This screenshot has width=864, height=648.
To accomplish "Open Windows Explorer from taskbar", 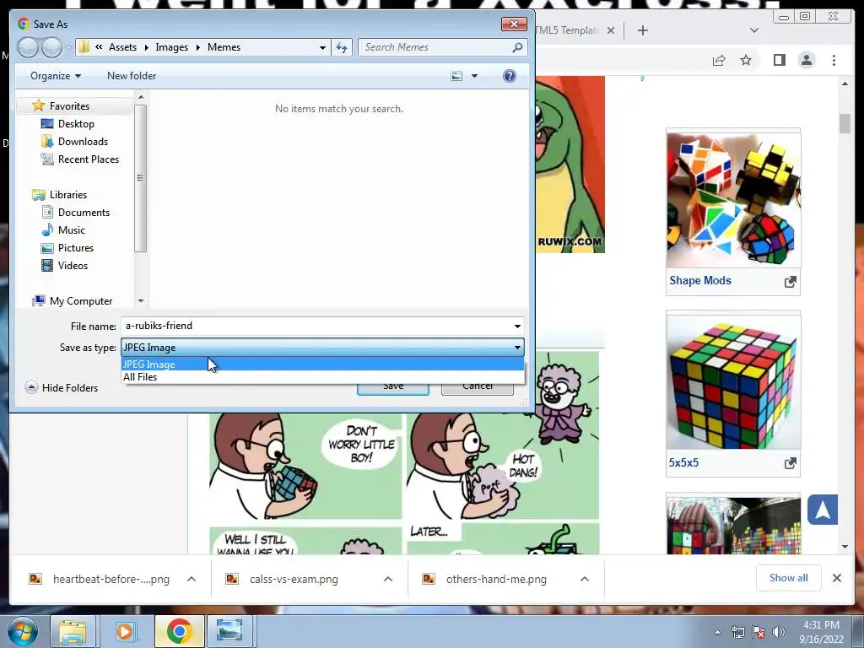I will (x=73, y=631).
